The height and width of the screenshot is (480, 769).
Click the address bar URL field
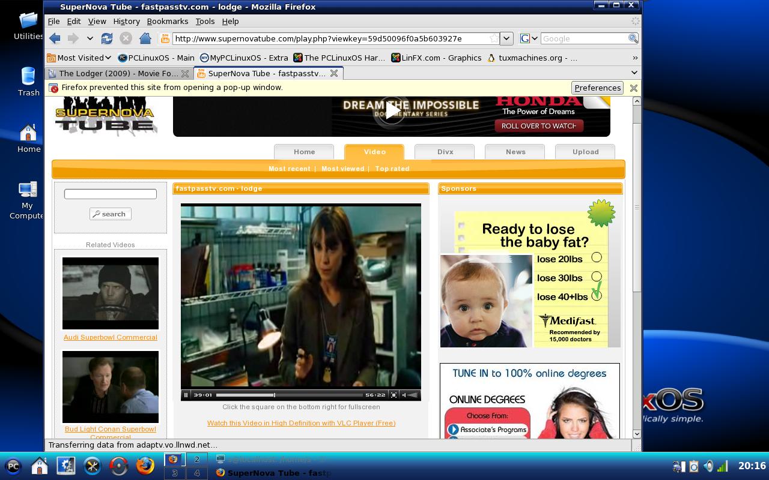330,38
